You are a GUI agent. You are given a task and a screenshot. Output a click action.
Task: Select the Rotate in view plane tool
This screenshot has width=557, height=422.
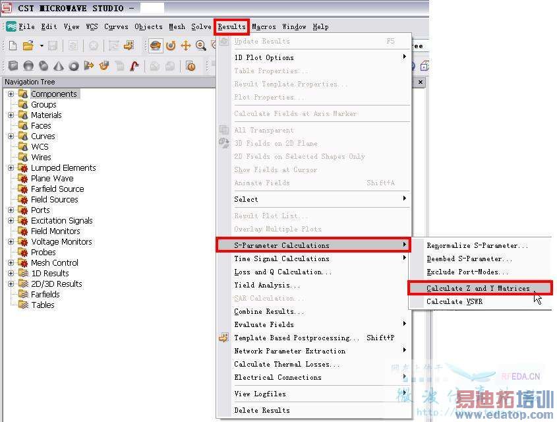point(171,45)
